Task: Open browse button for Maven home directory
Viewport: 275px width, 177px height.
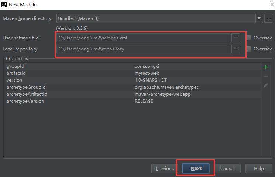Action: 269,18
